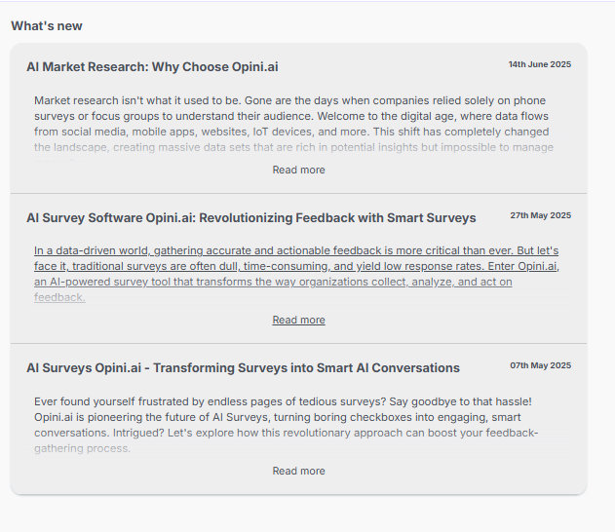Open 'AI Surveys Opini.ai - Transforming Surveys' title
The image size is (615, 532).
tap(244, 368)
